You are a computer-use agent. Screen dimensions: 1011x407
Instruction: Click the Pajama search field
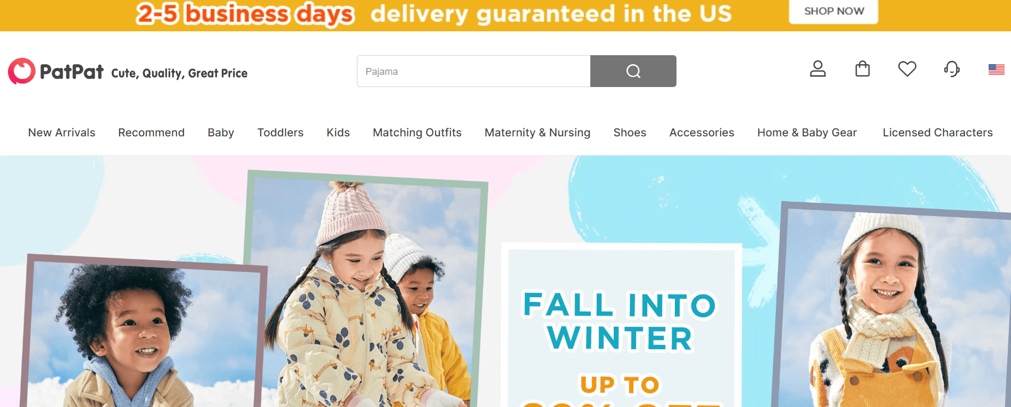pos(473,71)
